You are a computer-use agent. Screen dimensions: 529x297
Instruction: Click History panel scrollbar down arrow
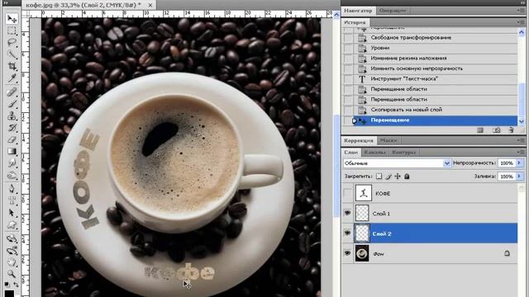click(522, 121)
